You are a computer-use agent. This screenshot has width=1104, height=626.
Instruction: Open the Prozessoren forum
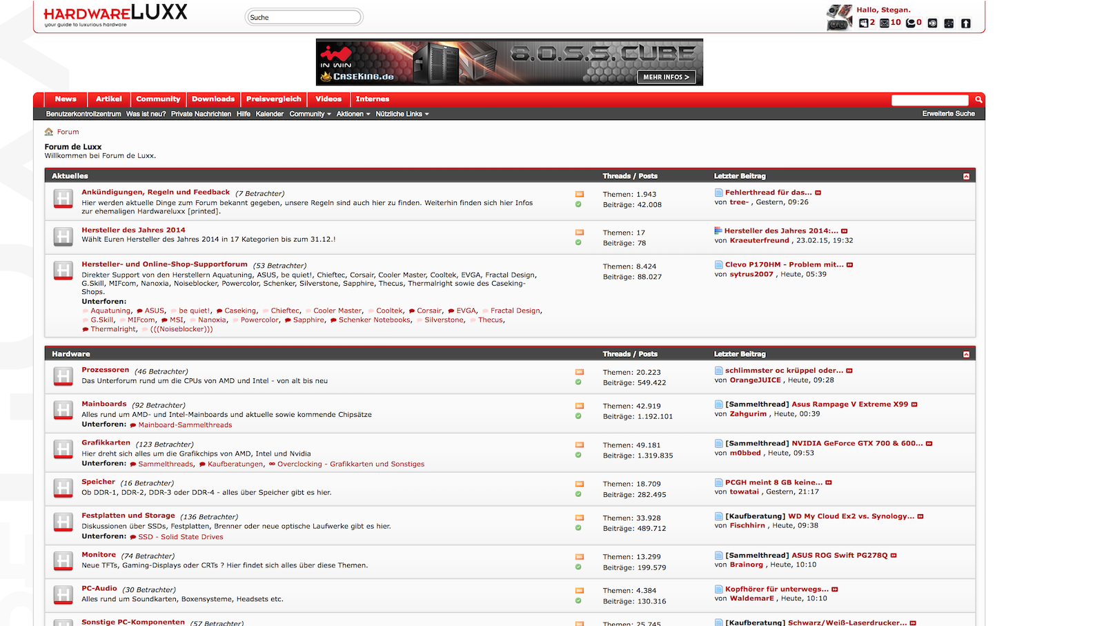click(x=106, y=370)
